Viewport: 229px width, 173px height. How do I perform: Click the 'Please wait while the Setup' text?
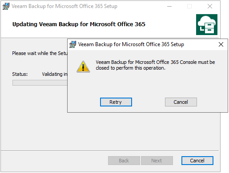(40, 53)
